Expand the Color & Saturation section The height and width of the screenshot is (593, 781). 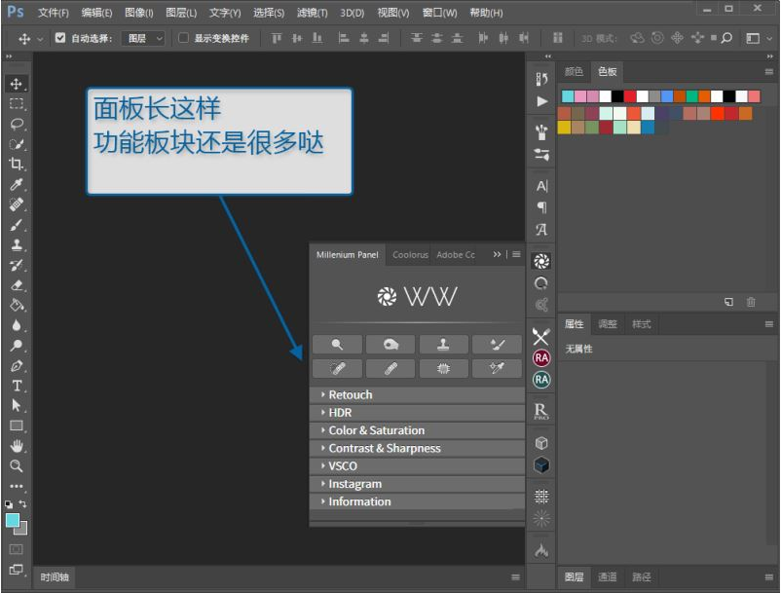[x=418, y=430]
